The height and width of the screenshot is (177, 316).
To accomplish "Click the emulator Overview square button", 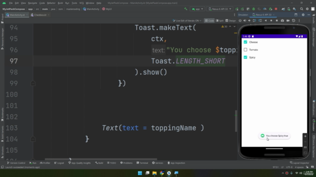I will 276,21.
